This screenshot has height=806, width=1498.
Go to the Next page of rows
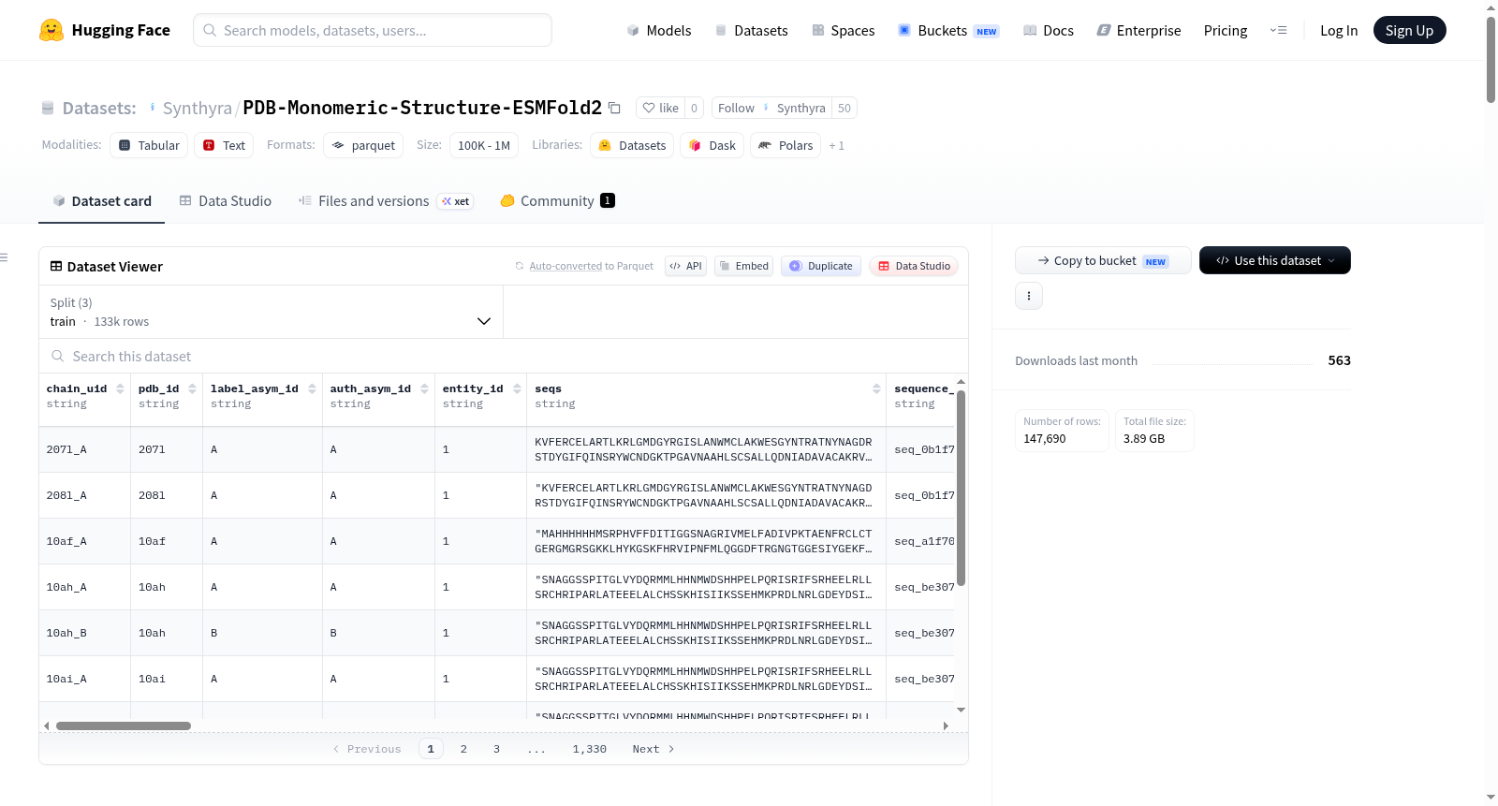(x=654, y=749)
